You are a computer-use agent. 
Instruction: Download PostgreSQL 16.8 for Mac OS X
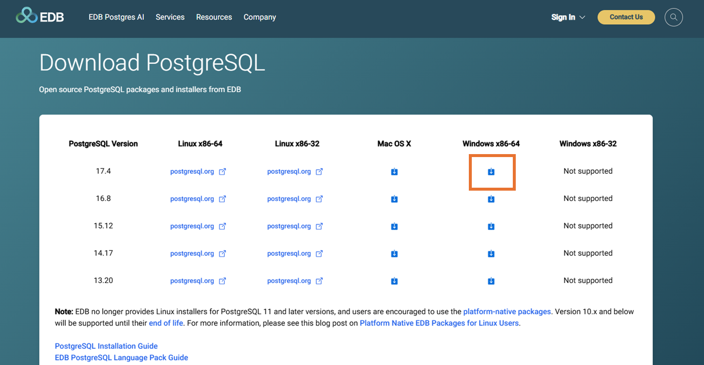click(x=394, y=199)
